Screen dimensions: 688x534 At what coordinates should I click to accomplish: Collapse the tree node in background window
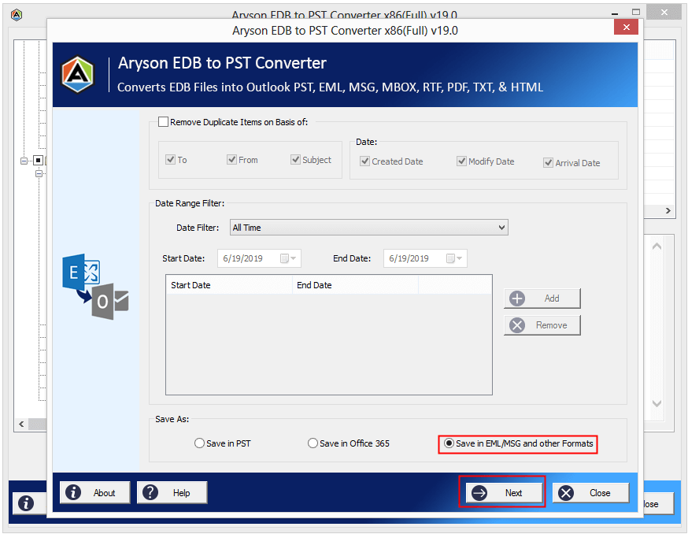[x=24, y=161]
